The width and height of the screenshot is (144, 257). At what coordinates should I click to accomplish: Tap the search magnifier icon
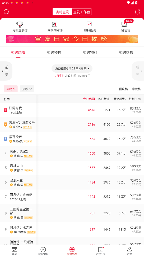coord(6,12)
